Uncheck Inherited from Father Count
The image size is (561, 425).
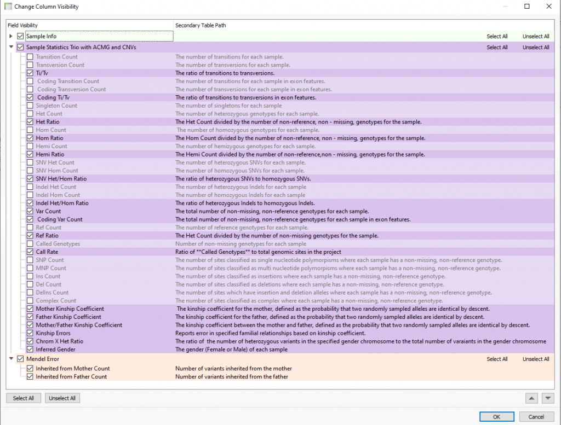coord(30,376)
